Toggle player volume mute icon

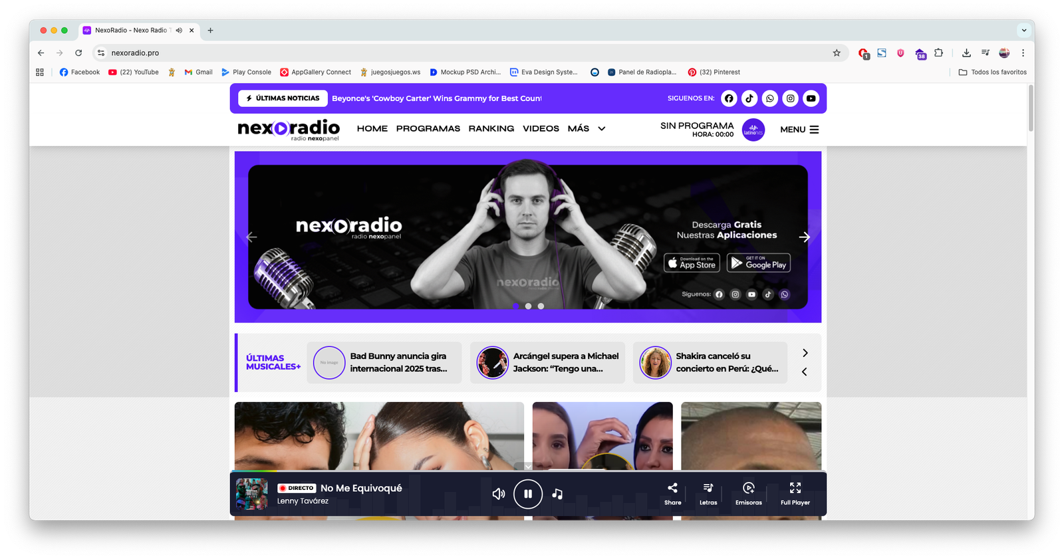click(498, 494)
